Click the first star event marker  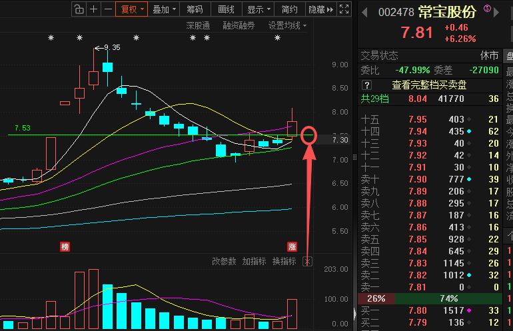51,38
